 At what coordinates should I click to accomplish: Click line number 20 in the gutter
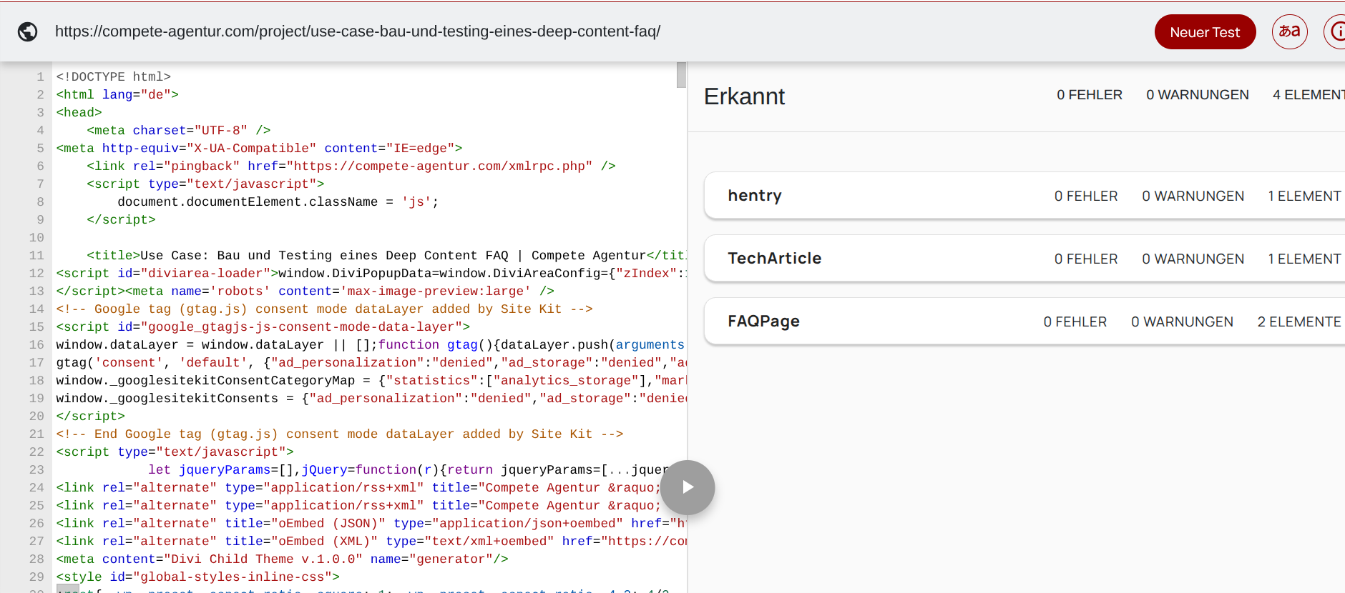point(36,416)
